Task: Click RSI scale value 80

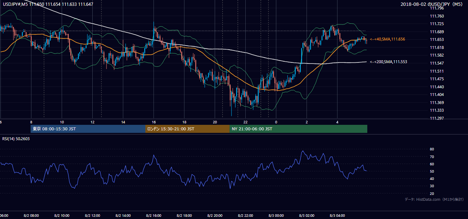Action: click(432, 149)
